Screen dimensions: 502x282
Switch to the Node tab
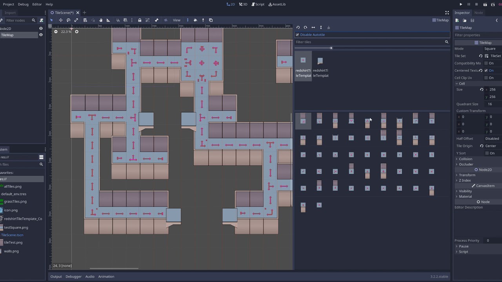tap(478, 13)
